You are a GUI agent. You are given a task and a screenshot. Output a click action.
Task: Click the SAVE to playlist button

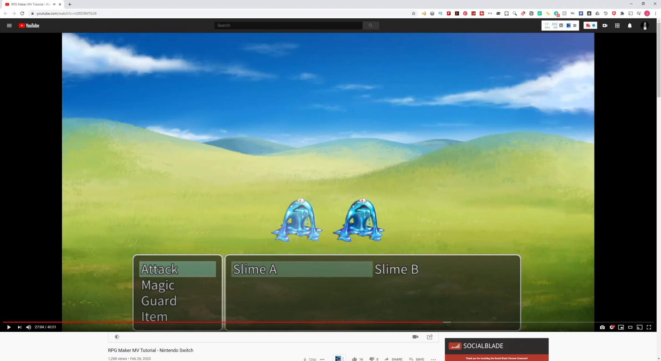[x=416, y=359]
